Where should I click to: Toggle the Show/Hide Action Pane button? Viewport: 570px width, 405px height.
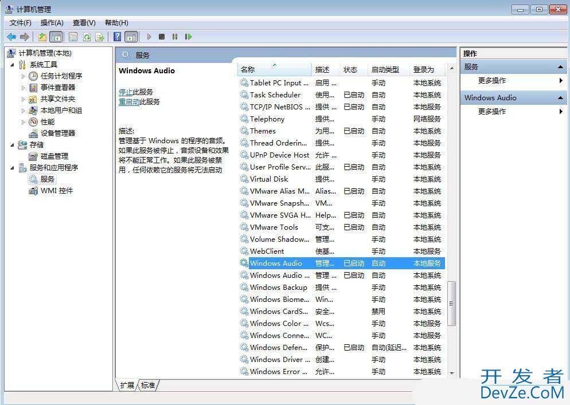(131, 37)
